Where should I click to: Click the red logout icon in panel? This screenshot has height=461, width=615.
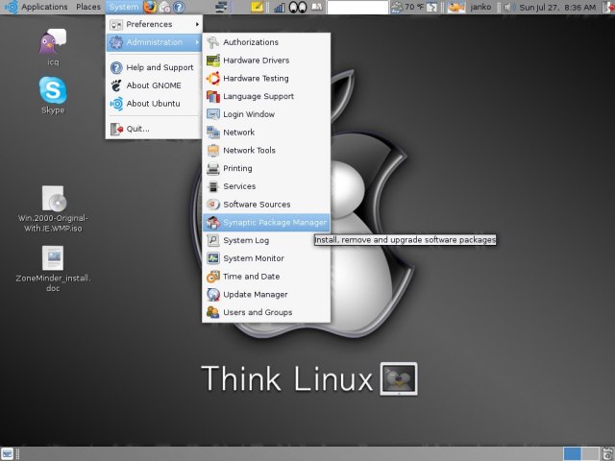[608, 7]
